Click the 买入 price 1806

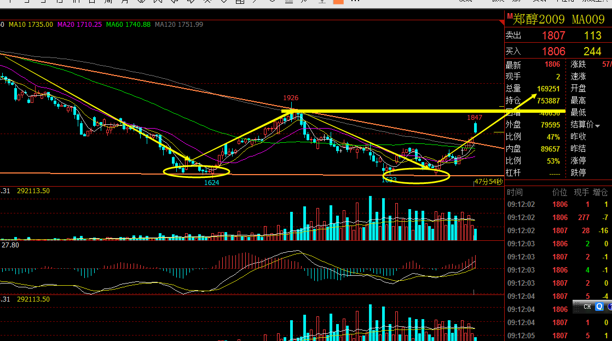(x=553, y=51)
